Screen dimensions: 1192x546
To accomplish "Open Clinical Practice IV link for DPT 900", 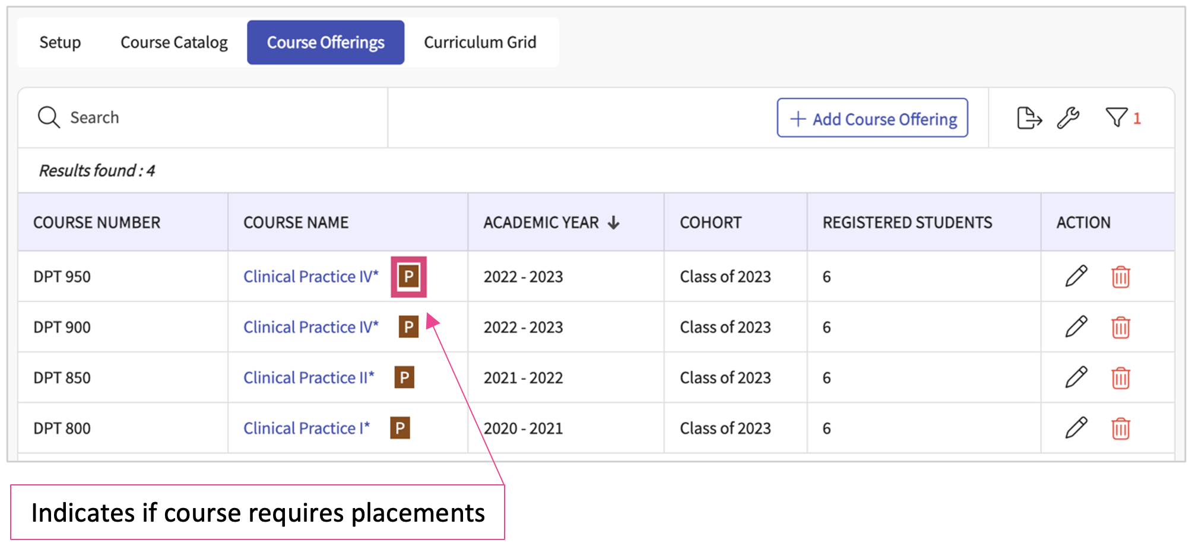I will point(310,327).
